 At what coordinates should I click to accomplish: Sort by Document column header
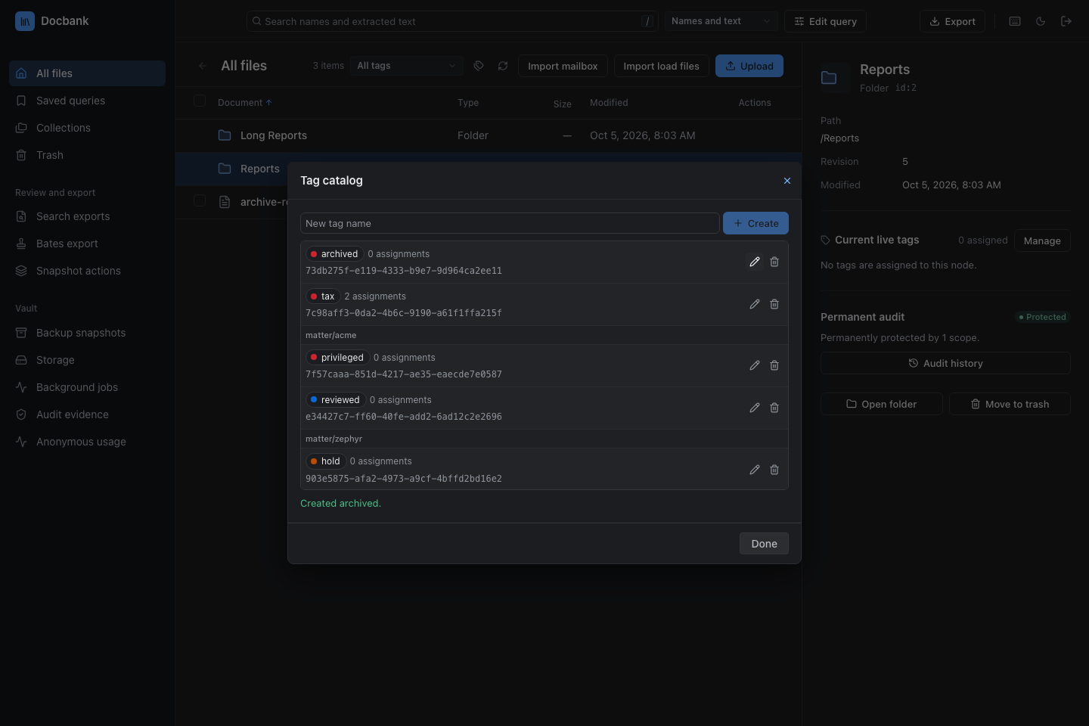pyautogui.click(x=244, y=103)
